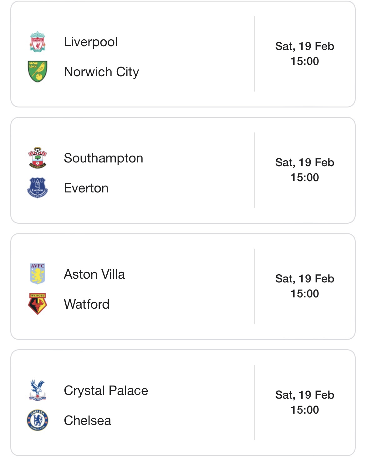Tap the Southampton club crest
Screen dimensions: 366x458
coord(38,158)
